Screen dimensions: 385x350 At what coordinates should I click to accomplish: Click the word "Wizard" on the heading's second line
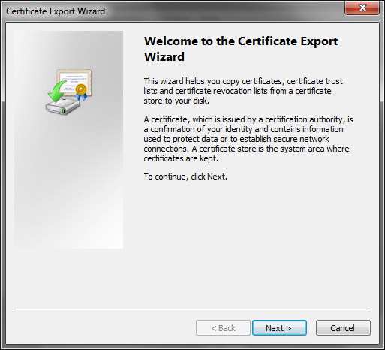164,57
